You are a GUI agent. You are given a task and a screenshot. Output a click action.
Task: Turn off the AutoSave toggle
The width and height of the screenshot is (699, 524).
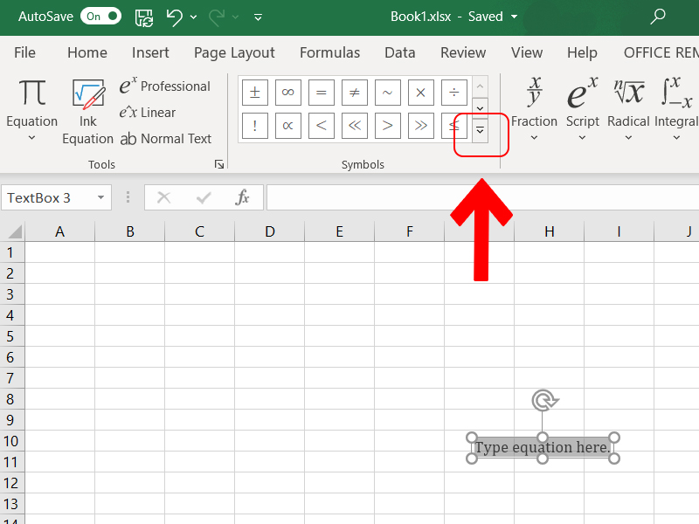[x=100, y=17]
